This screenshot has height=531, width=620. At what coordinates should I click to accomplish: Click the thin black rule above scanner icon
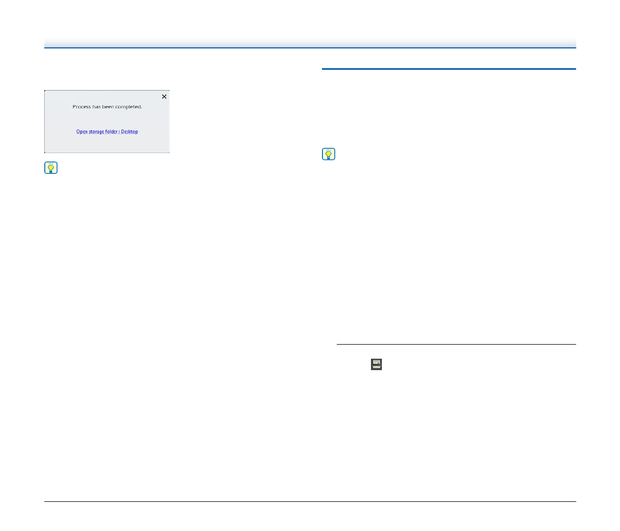pyautogui.click(x=456, y=344)
